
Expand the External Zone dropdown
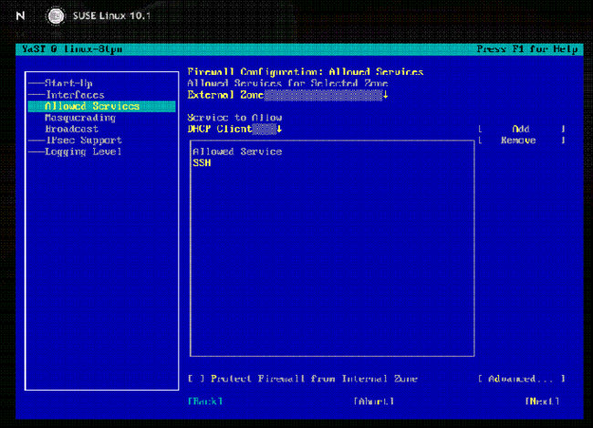coord(287,95)
